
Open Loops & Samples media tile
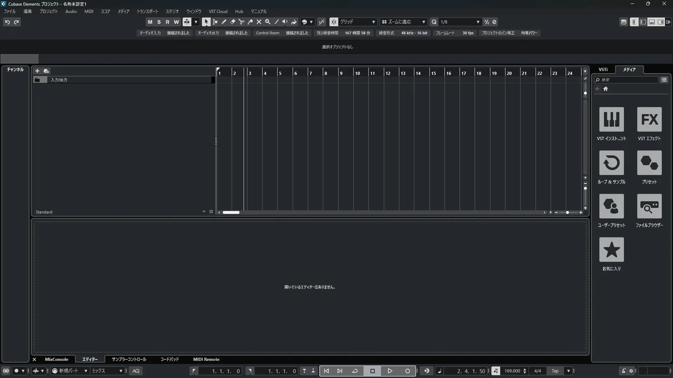pyautogui.click(x=611, y=163)
